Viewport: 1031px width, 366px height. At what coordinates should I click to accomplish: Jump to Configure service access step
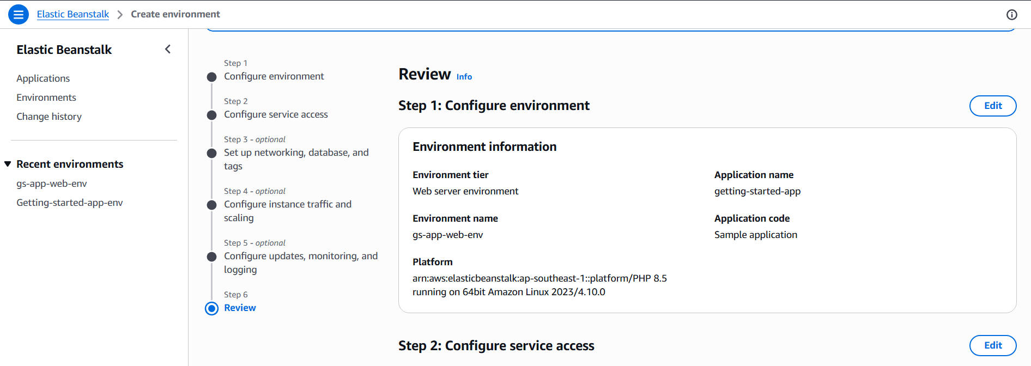click(276, 114)
